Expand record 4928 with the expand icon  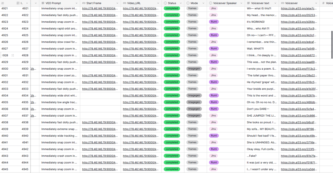click(x=13, y=55)
